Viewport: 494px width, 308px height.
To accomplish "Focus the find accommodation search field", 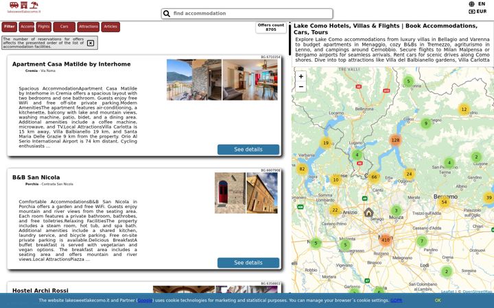I will pos(247,14).
